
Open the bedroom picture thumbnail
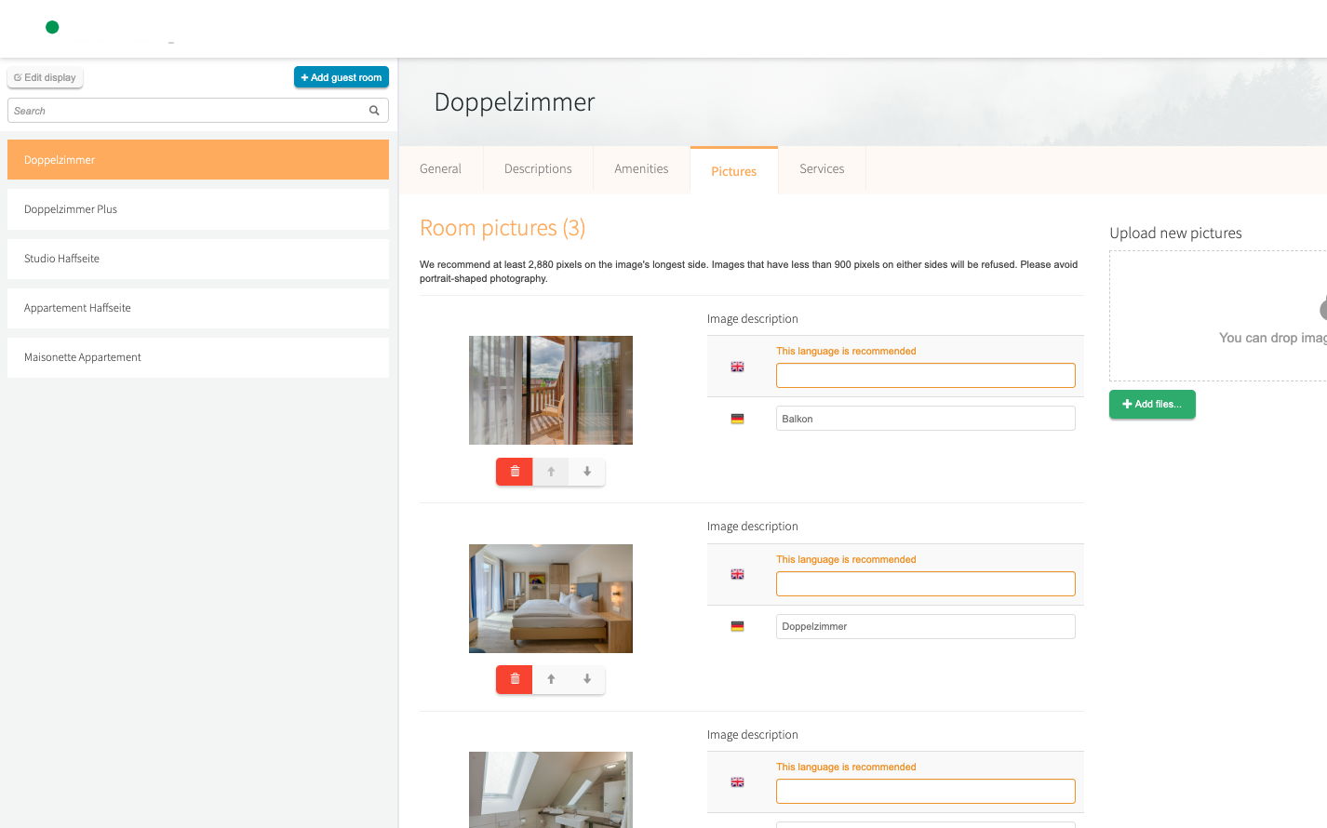click(x=551, y=598)
